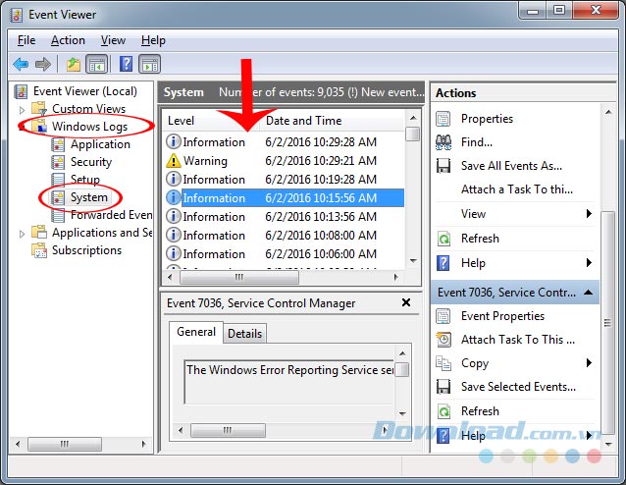Screen dimensions: 626x485
Task: Open the upper Help submenu arrow in Actions
Action: 589,262
